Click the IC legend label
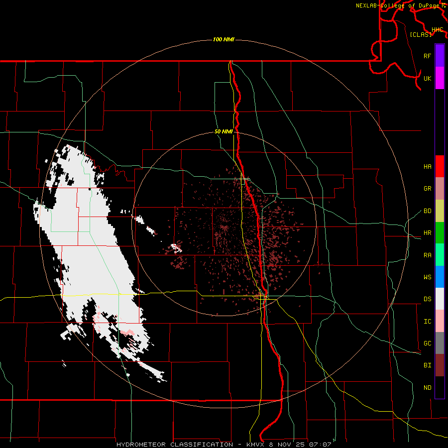This screenshot has width=448, height=448. coord(427,322)
